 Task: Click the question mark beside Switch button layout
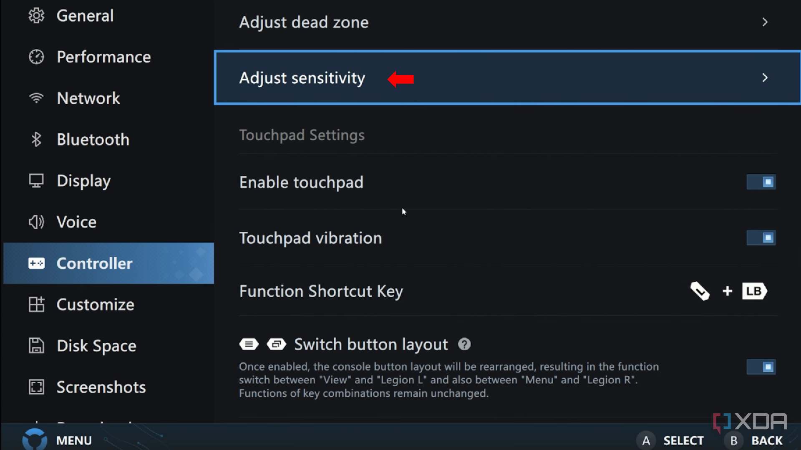[464, 344]
